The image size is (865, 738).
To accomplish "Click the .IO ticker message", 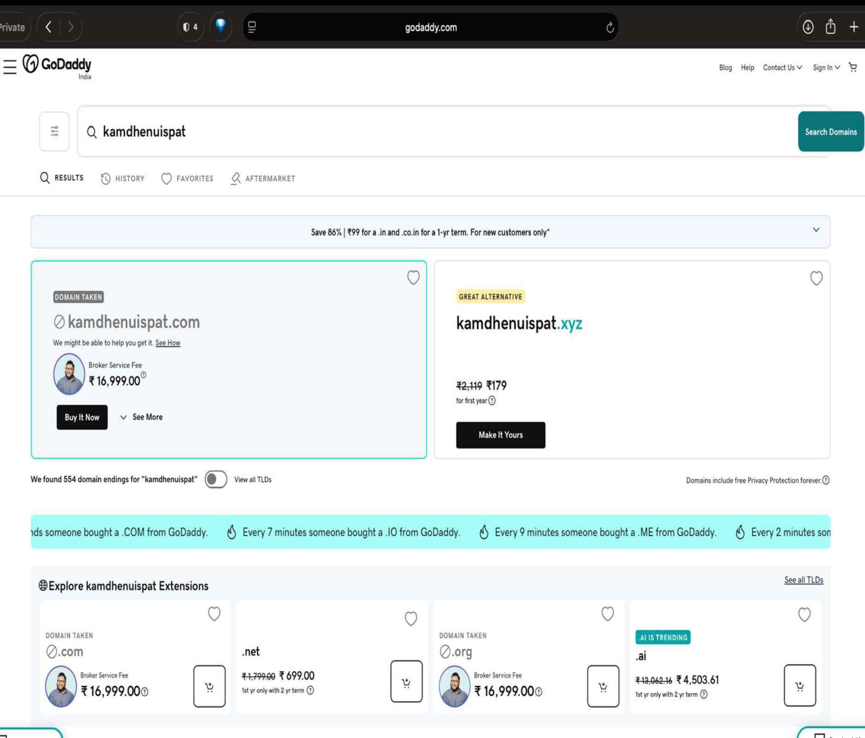I will point(344,532).
